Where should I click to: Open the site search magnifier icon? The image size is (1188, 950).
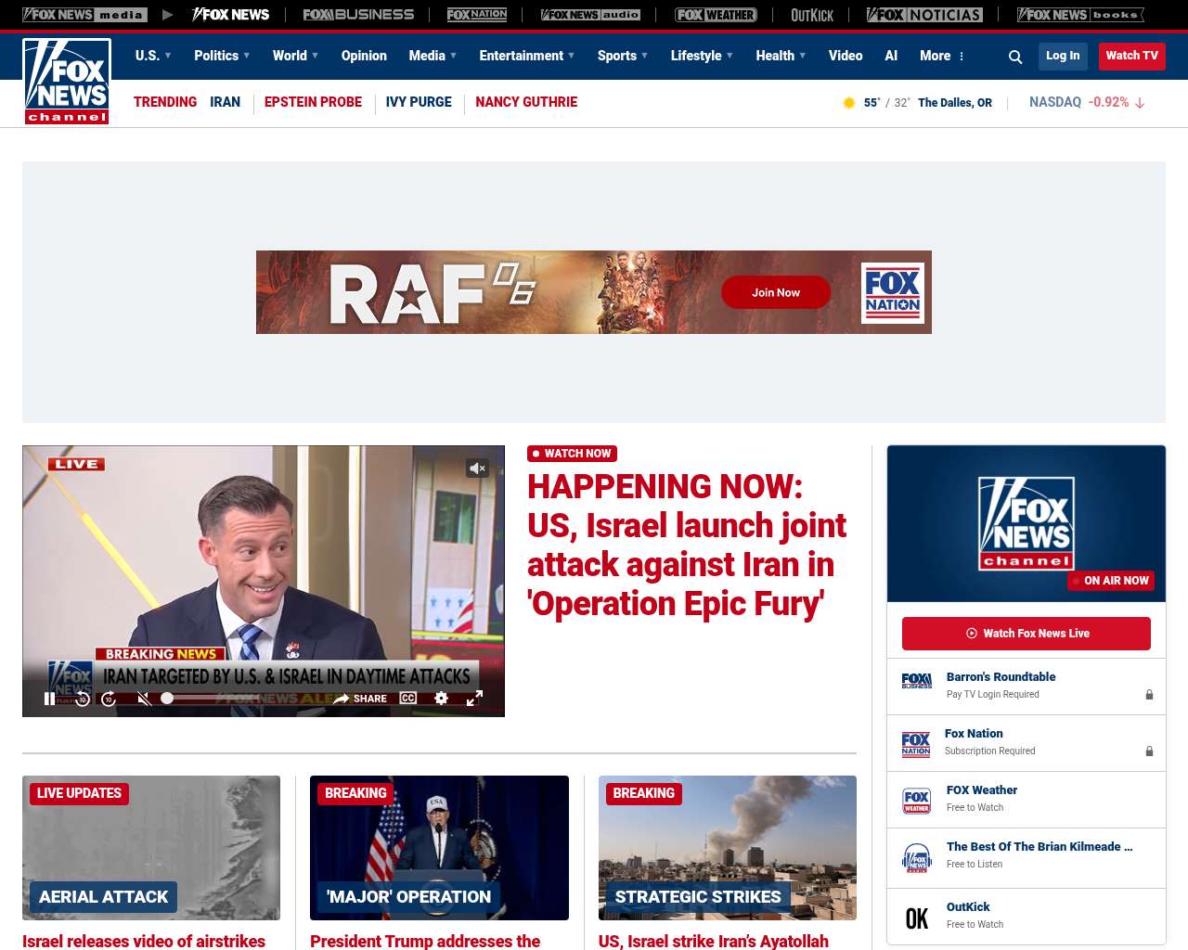(1015, 57)
